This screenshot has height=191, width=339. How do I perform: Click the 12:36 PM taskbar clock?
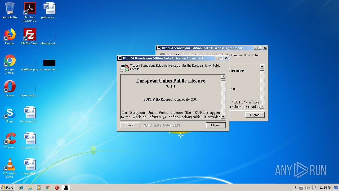point(325,188)
